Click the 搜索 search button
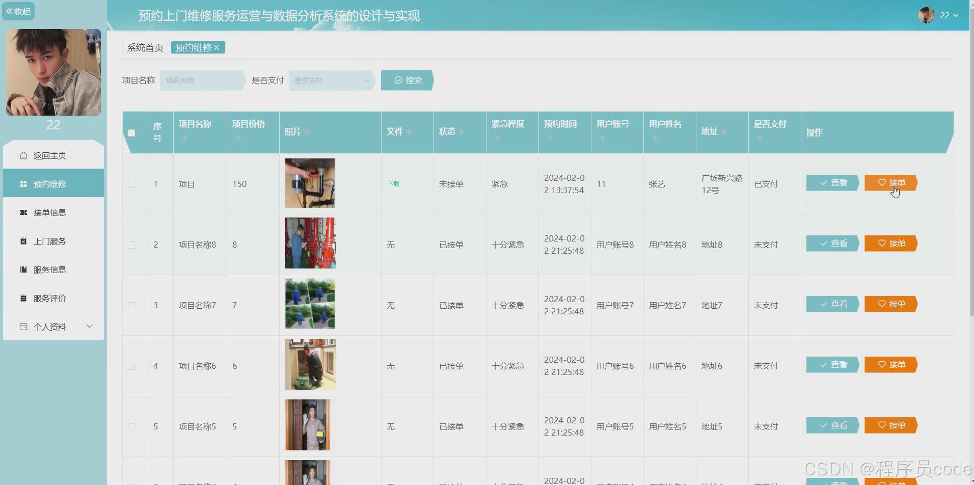Screen dimensions: 974x485 (408, 80)
